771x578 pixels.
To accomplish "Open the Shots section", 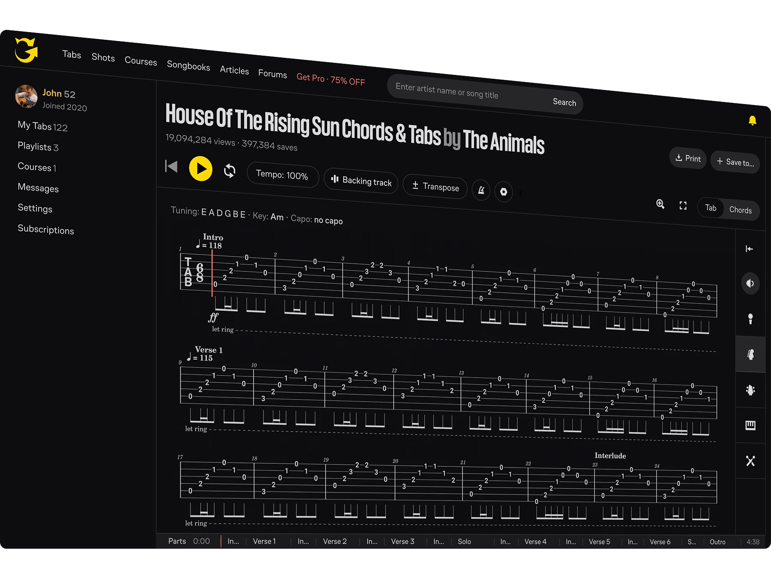I will (x=103, y=57).
